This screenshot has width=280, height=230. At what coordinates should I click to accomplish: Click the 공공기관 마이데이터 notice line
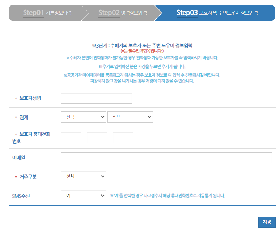point(142,75)
